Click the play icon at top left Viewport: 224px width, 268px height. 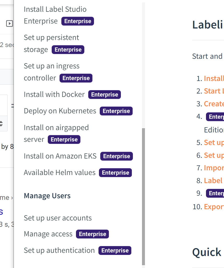point(9,24)
